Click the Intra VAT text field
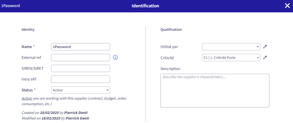This screenshot has height=123, width=293. (81, 79)
